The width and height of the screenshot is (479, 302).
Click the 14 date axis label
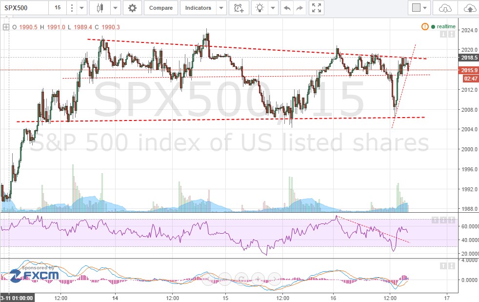[115, 298]
